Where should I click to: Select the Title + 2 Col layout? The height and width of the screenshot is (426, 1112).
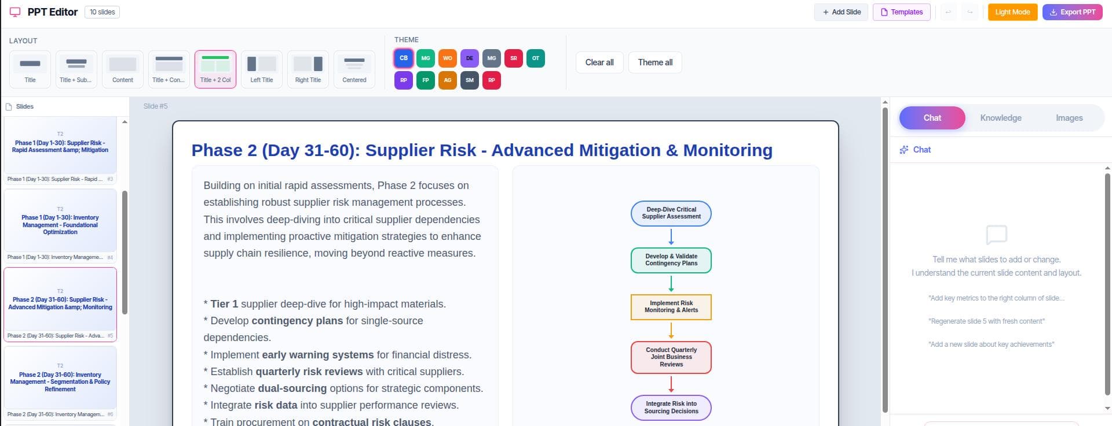tap(215, 69)
